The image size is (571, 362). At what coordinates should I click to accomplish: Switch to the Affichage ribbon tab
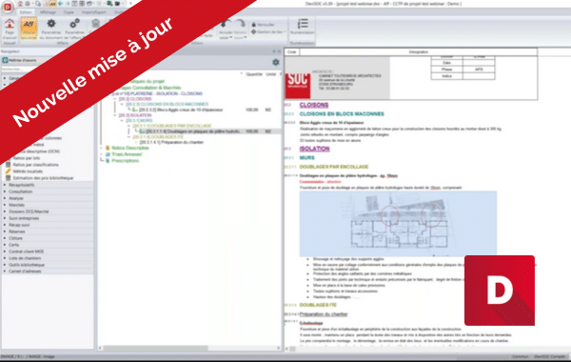click(48, 12)
